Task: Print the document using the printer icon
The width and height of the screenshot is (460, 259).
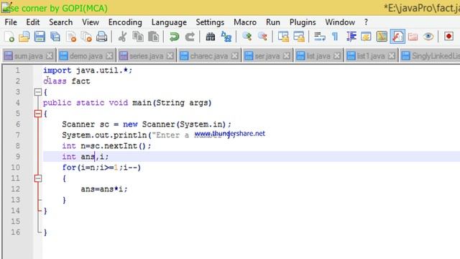Action: click(101, 37)
